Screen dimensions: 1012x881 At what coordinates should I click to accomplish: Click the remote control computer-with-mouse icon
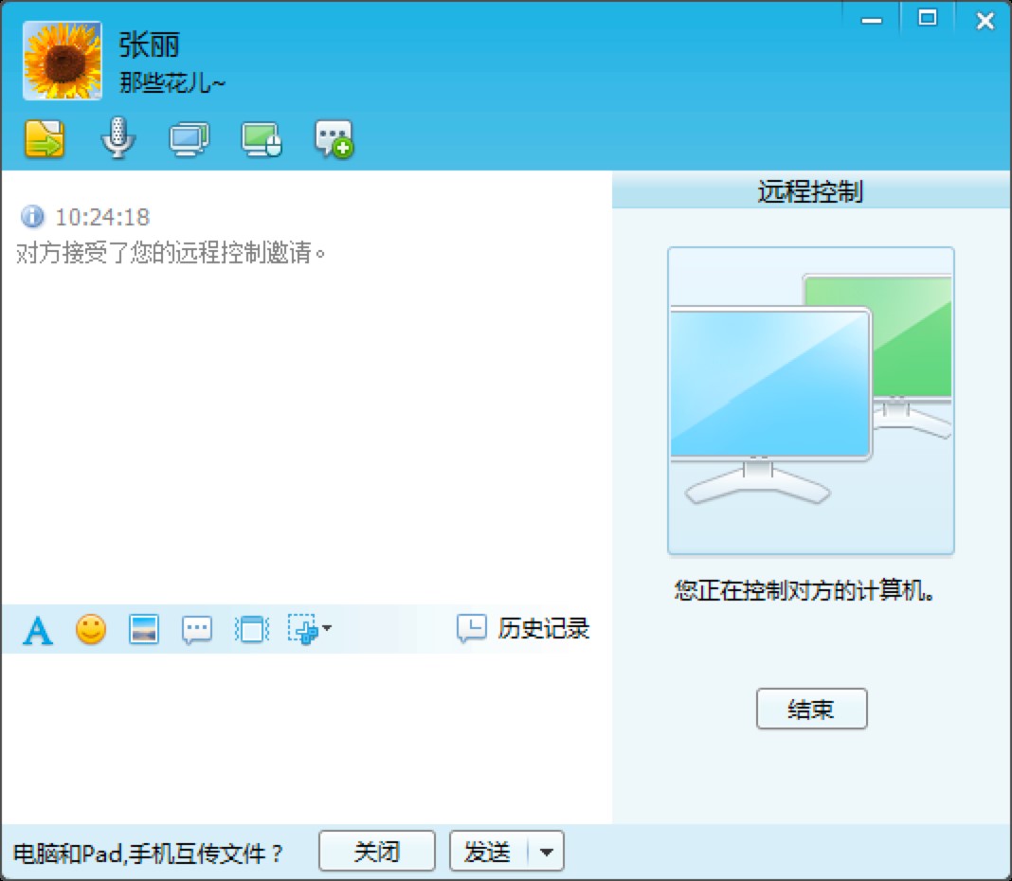coord(262,136)
